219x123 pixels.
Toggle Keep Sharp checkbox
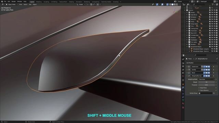point(199,88)
